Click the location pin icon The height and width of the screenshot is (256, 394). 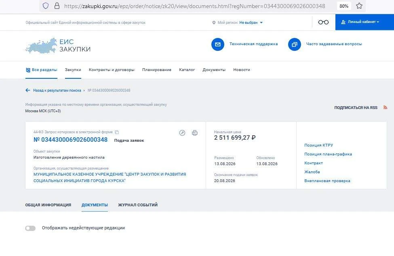[x=214, y=23]
